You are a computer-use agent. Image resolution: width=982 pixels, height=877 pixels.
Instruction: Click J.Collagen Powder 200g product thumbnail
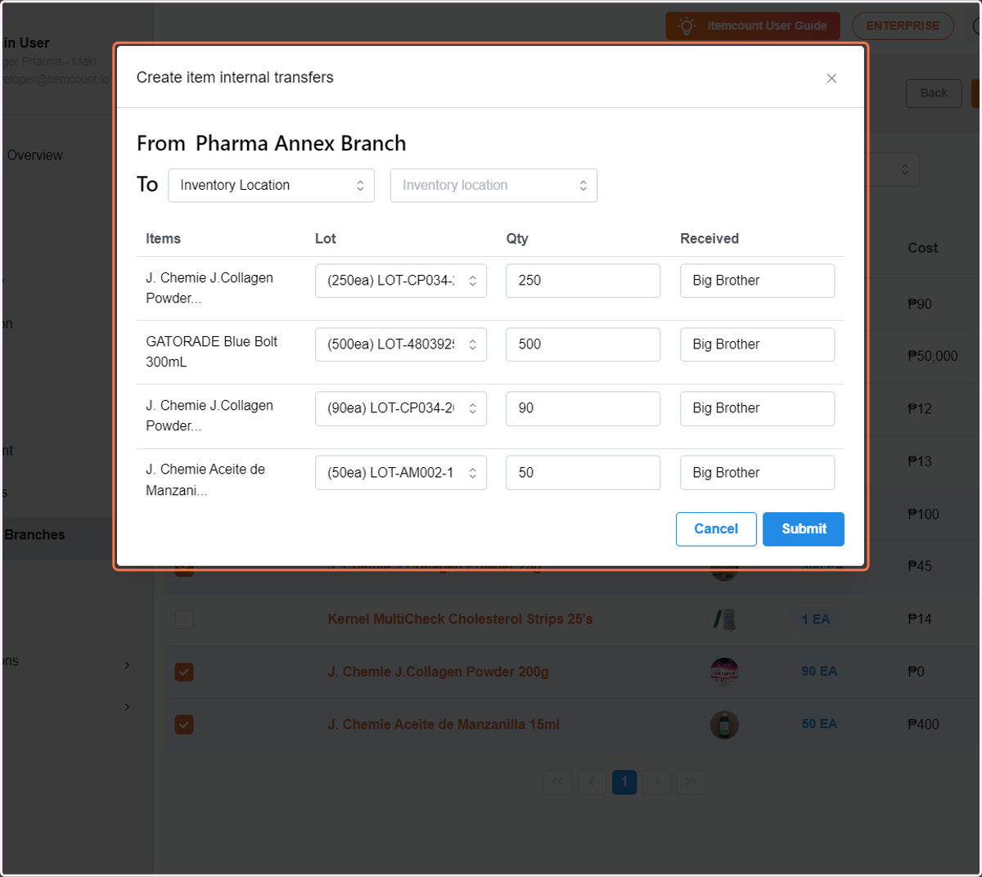point(724,672)
